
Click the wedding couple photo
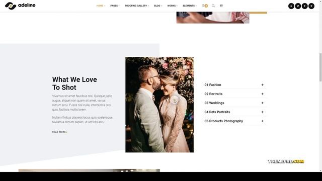coord(159,105)
